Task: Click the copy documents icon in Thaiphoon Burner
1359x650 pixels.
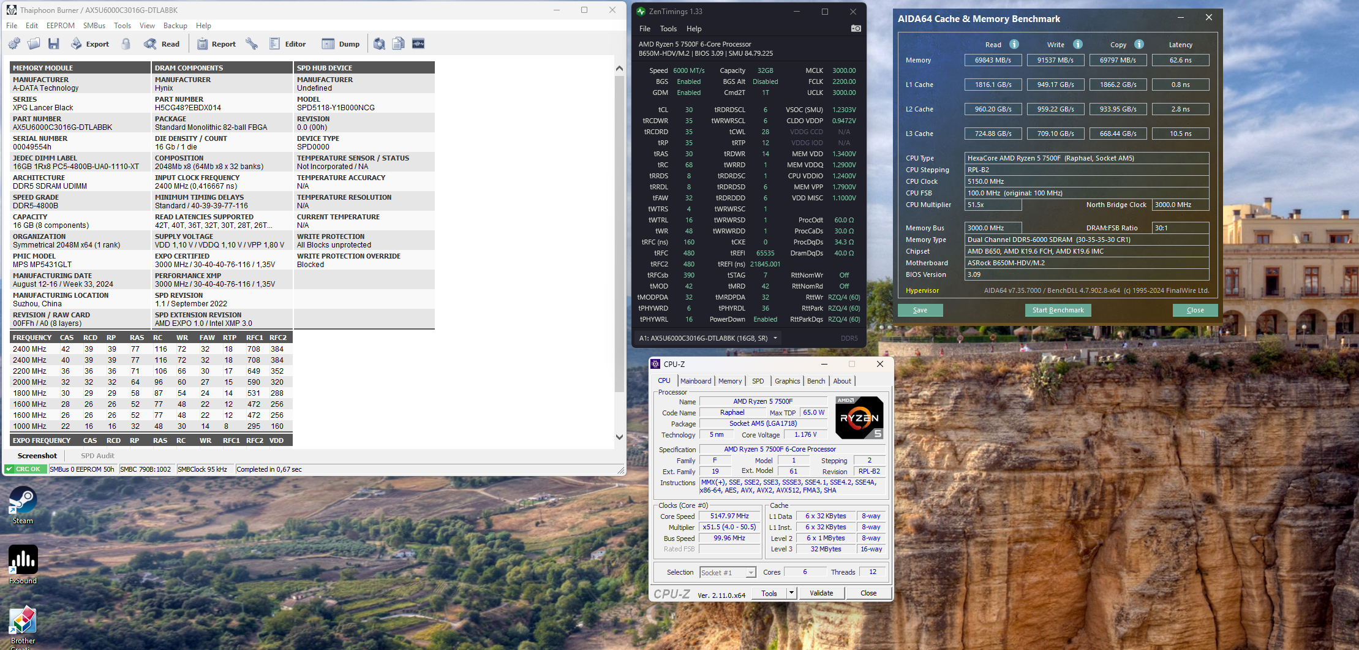Action: pyautogui.click(x=398, y=43)
